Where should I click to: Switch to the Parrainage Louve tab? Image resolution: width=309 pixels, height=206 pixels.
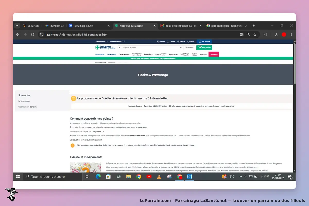coord(89,26)
